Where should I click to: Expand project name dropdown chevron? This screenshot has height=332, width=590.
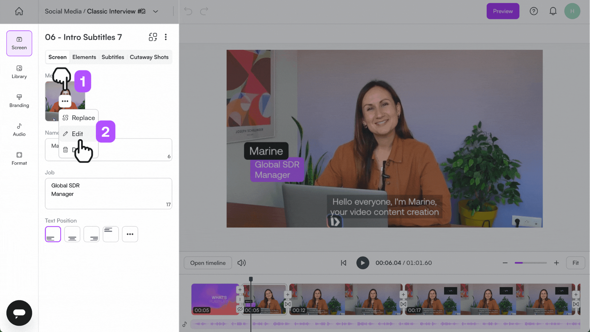pyautogui.click(x=155, y=12)
